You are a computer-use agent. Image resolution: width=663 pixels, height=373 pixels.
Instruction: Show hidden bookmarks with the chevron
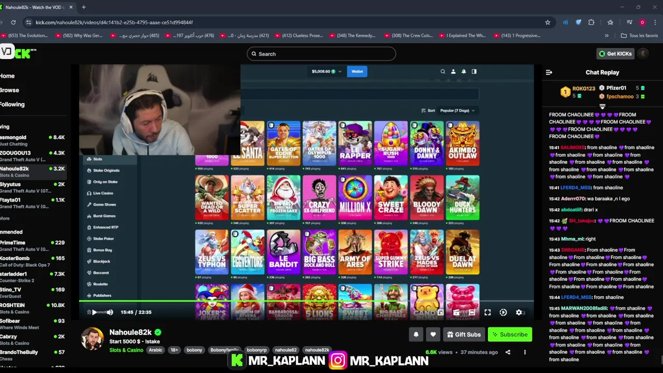point(607,36)
